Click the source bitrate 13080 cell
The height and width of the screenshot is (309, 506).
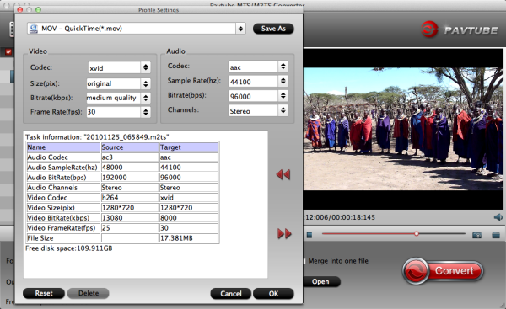(130, 218)
